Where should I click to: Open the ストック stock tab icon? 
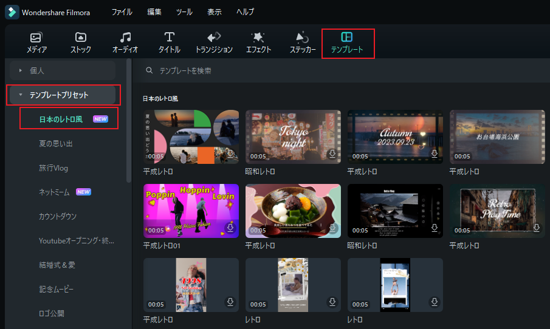[81, 38]
